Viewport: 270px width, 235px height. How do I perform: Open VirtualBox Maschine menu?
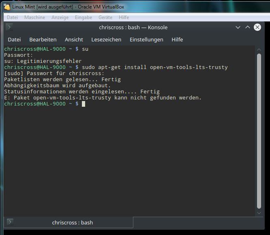point(34,17)
